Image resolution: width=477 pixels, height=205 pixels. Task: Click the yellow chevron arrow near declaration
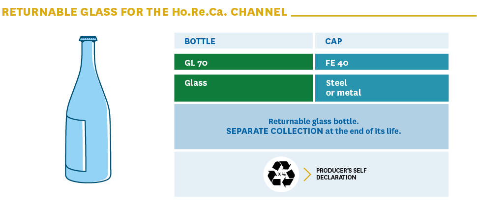point(307,175)
